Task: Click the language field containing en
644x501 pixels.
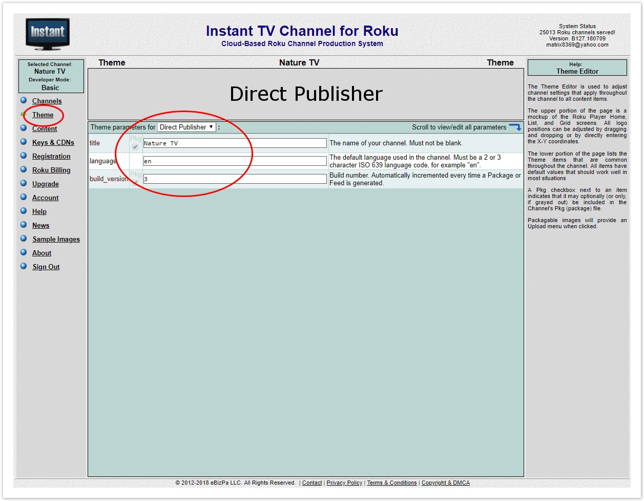Action: pyautogui.click(x=235, y=161)
